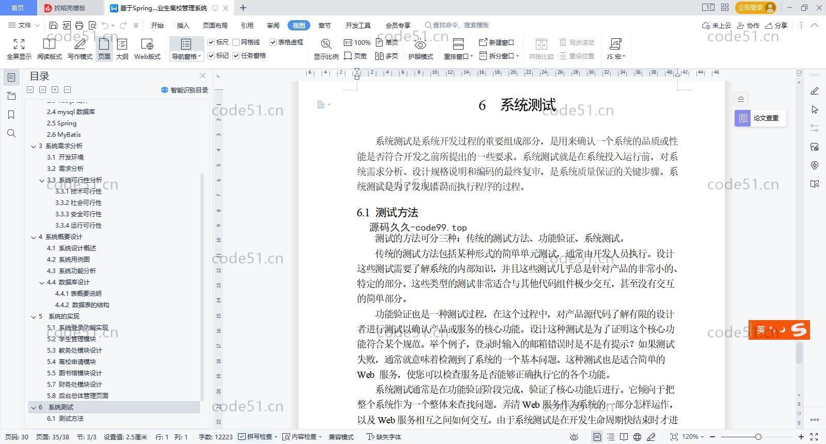Image resolution: width=826 pixels, height=444 pixels.
Task: Click the 立即登录 login button
Action: tap(756, 7)
